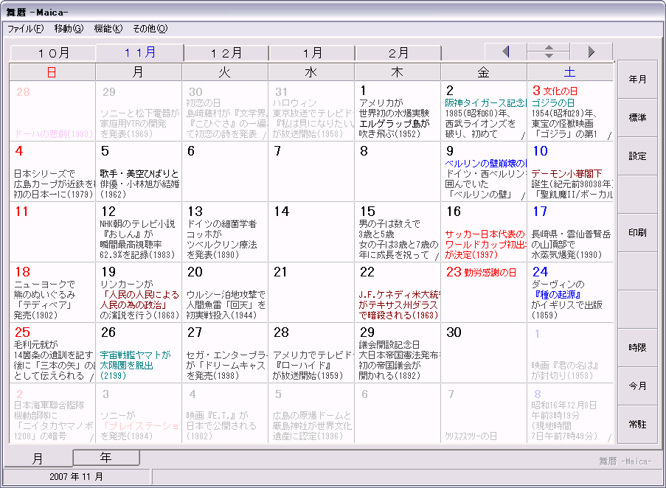Select November 22 ケネディ cell
The height and width of the screenshot is (488, 666).
tap(397, 293)
